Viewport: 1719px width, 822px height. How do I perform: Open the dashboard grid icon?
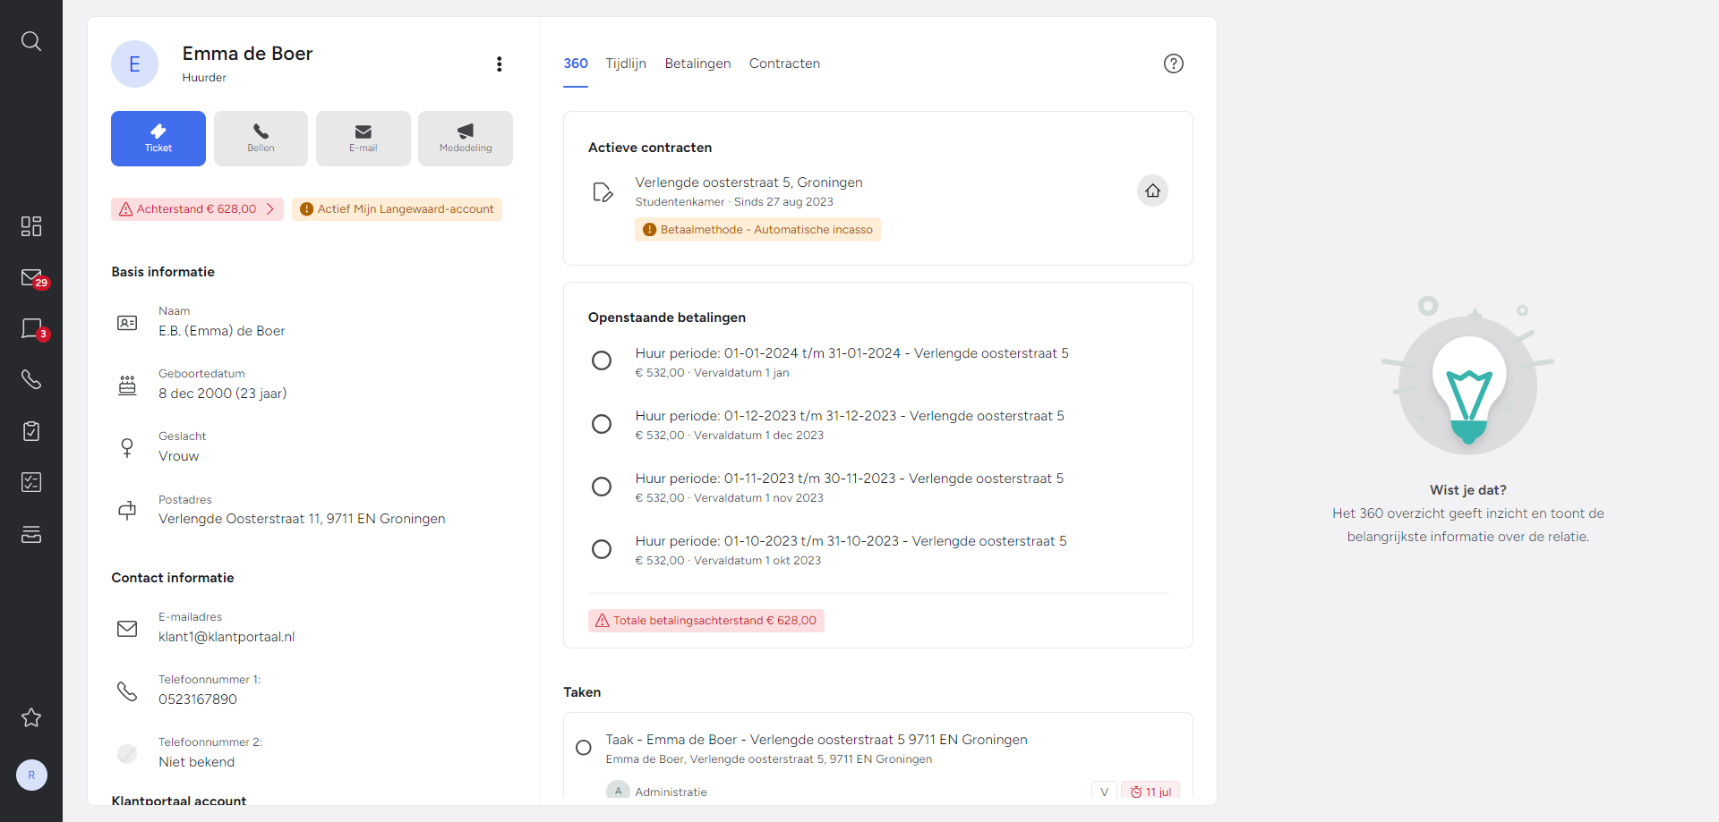[x=31, y=226]
